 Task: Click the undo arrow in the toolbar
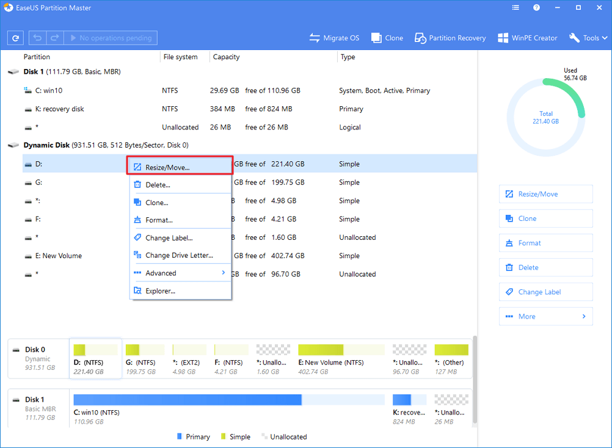[37, 38]
